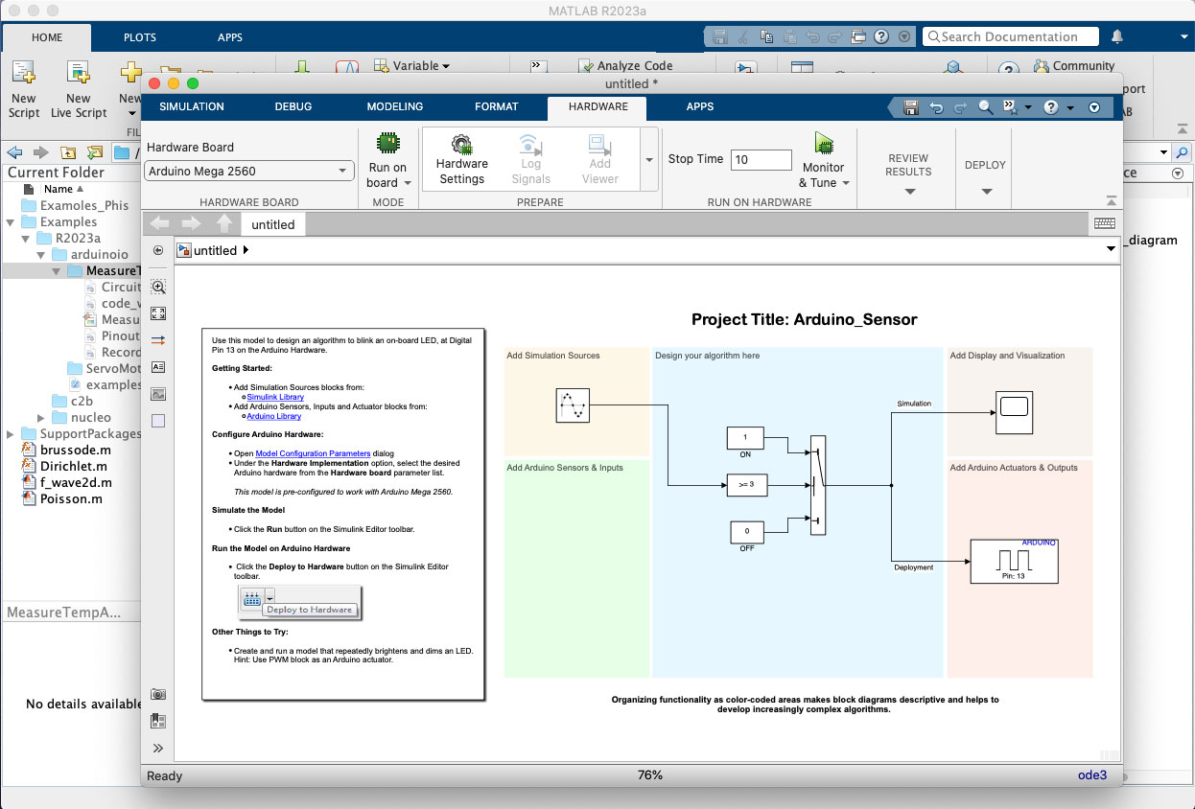1195x809 pixels.
Task: Select the Repeating Sequence source block
Action: point(573,405)
